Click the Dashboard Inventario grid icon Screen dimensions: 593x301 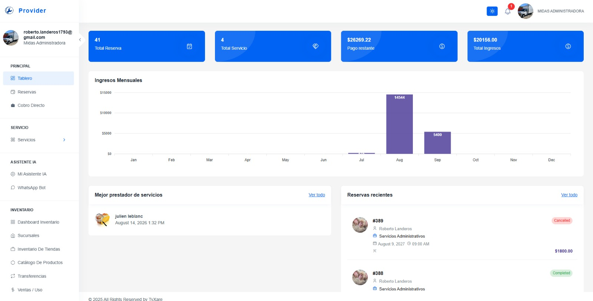(13, 222)
